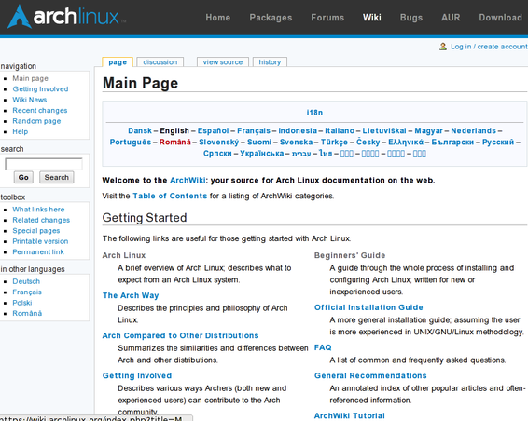Image resolution: width=528 pixels, height=421 pixels.
Task: Open the view source tab
Action: tap(223, 62)
